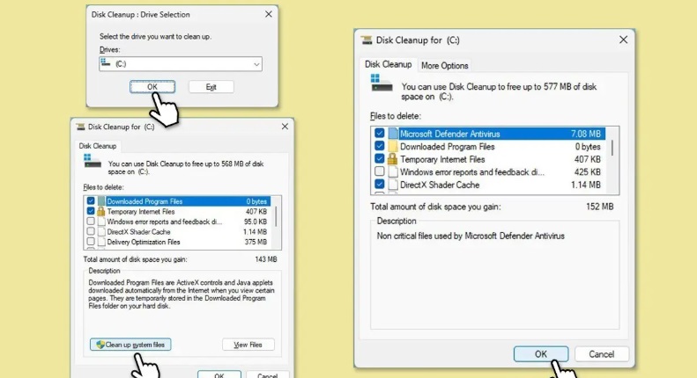Click View Files button
697x378 pixels.
[x=248, y=345]
